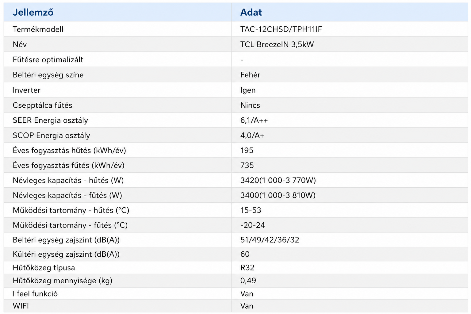This screenshot has width=471, height=314.
Task: Select 'Beltéri egység zajszint (dB(A))' label
Action: click(66, 240)
